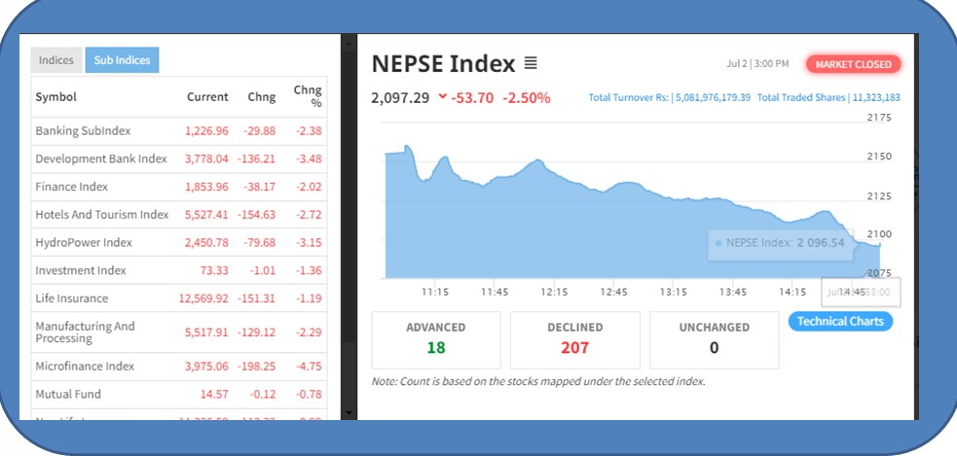The width and height of the screenshot is (957, 456).
Task: Select the Mutual Fund row
Action: pos(68,395)
